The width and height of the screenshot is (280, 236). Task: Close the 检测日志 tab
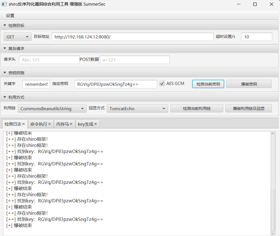(x=24, y=124)
